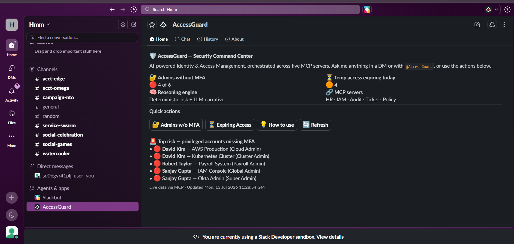Open the acct-edge channel
514x244 pixels.
point(83,79)
